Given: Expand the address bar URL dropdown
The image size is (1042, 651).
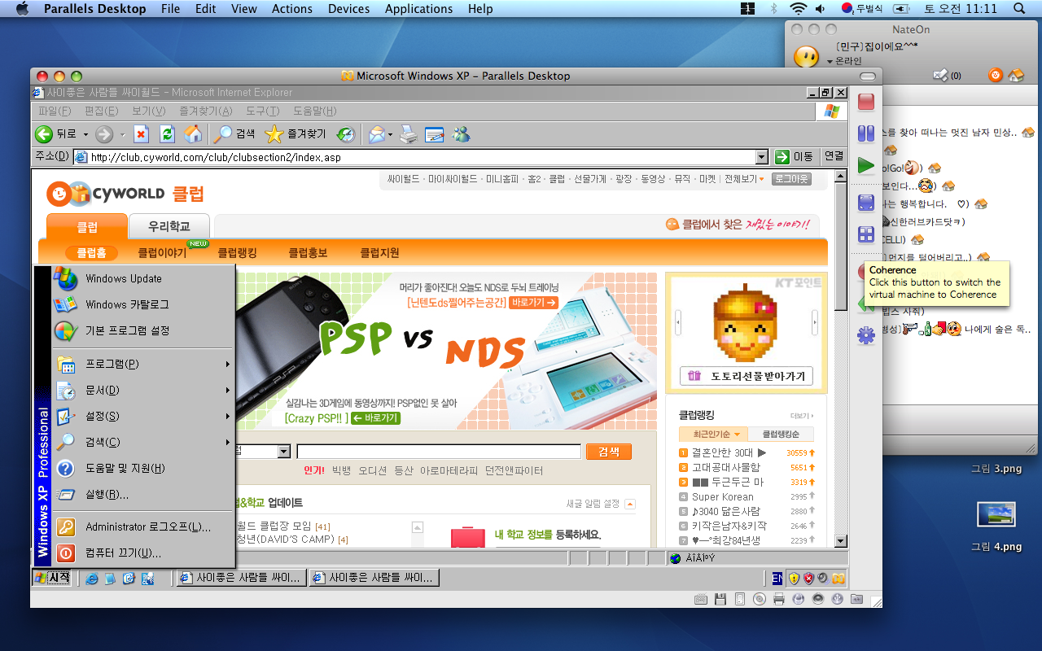Looking at the screenshot, I should tap(762, 157).
